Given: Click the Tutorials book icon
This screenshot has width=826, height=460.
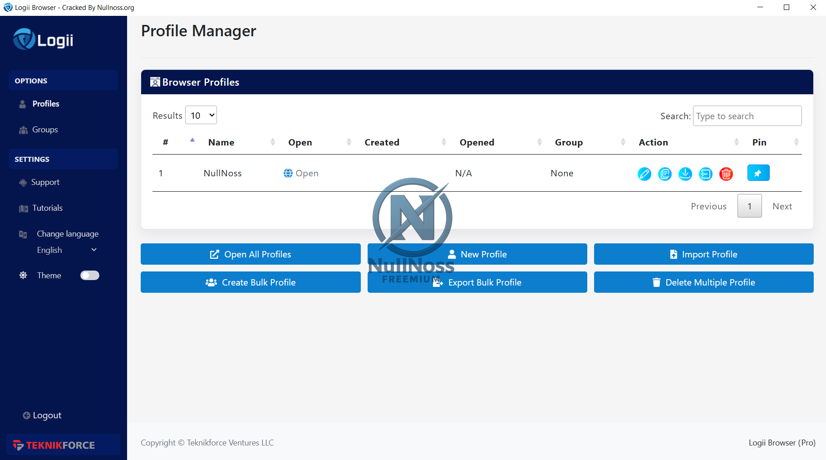Looking at the screenshot, I should 24,208.
